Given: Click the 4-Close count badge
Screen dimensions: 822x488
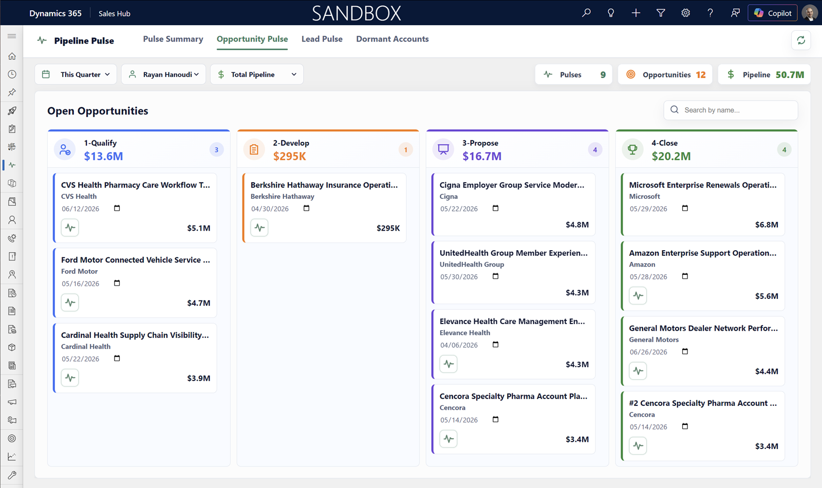Looking at the screenshot, I should (784, 150).
